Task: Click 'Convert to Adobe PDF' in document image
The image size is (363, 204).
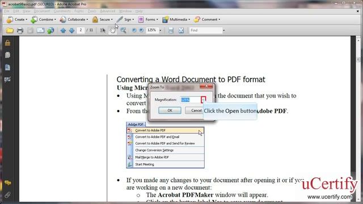Action: (x=150, y=130)
